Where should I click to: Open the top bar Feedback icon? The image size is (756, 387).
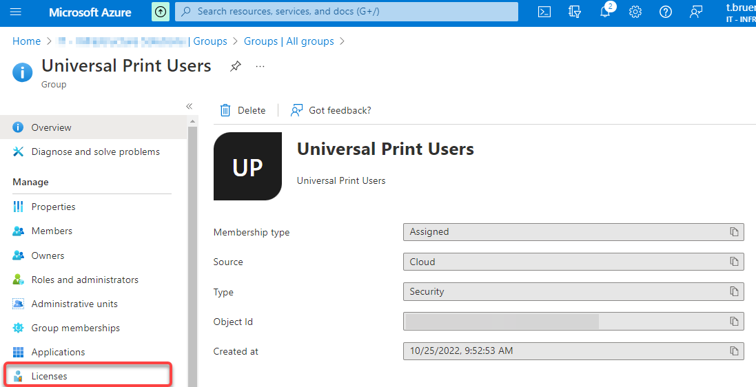[696, 12]
